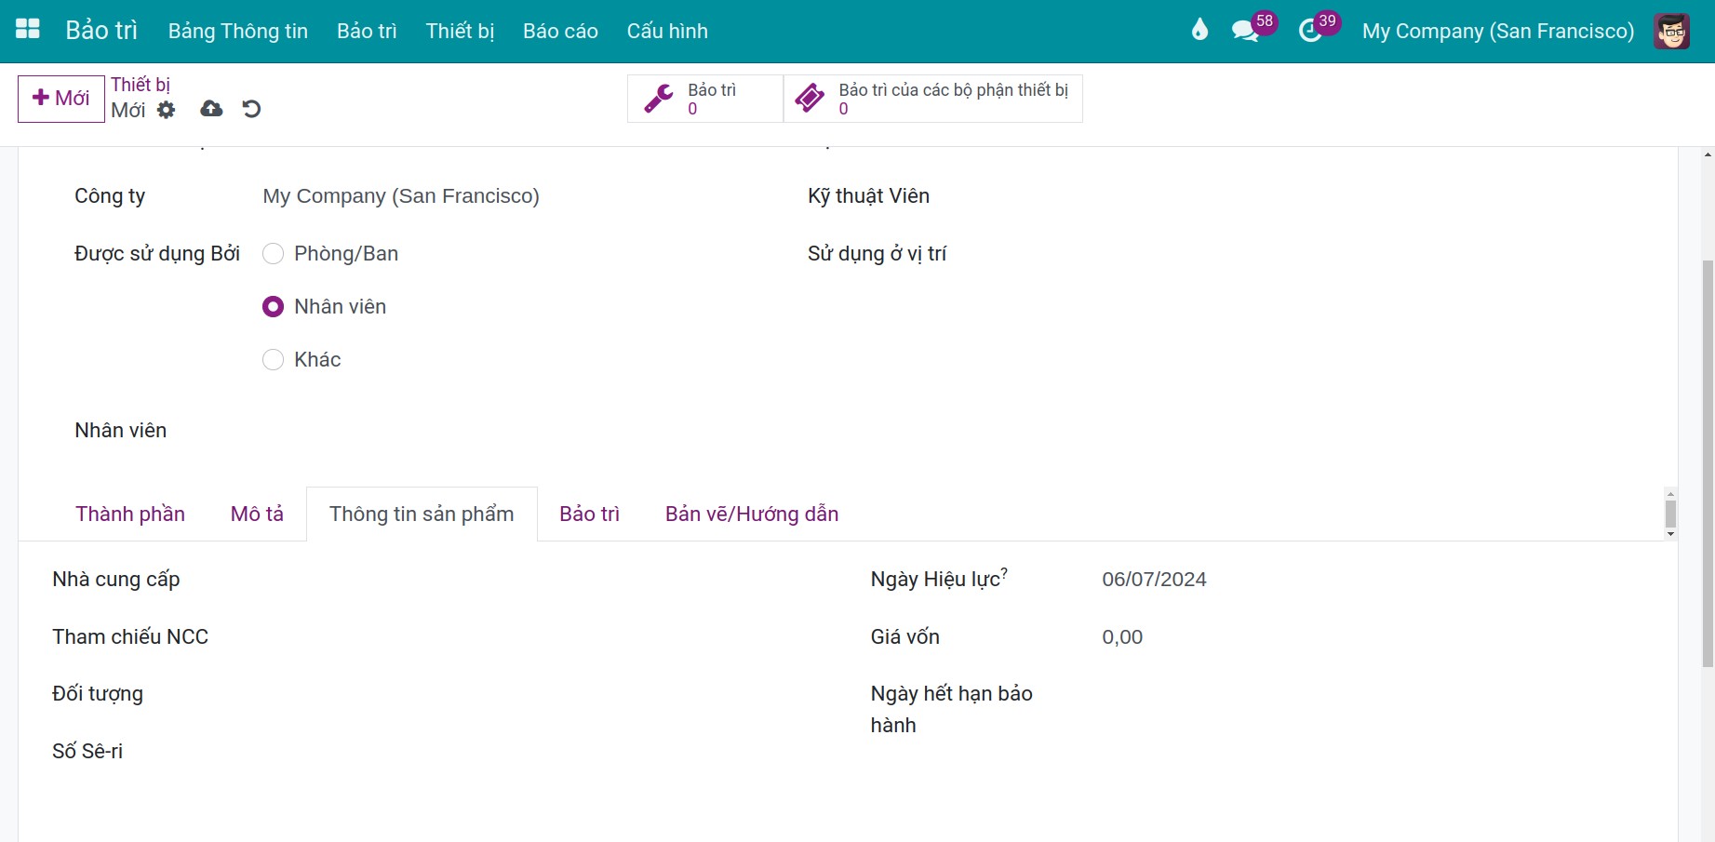The height and width of the screenshot is (842, 1715).
Task: Switch to the Thành phần tab
Action: tap(130, 514)
